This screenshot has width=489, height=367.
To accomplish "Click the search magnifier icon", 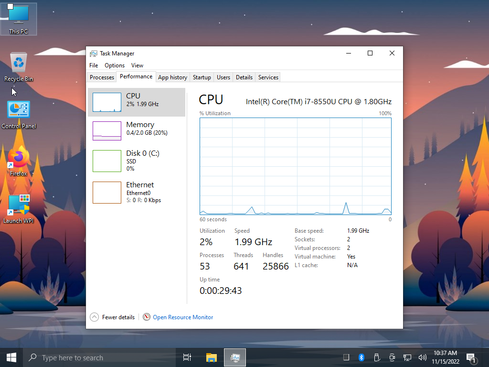I will (x=32, y=357).
